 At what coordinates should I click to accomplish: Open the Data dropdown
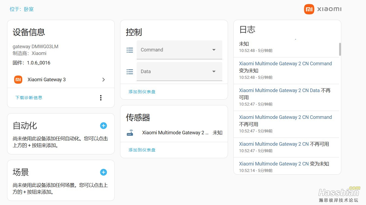[x=179, y=71]
